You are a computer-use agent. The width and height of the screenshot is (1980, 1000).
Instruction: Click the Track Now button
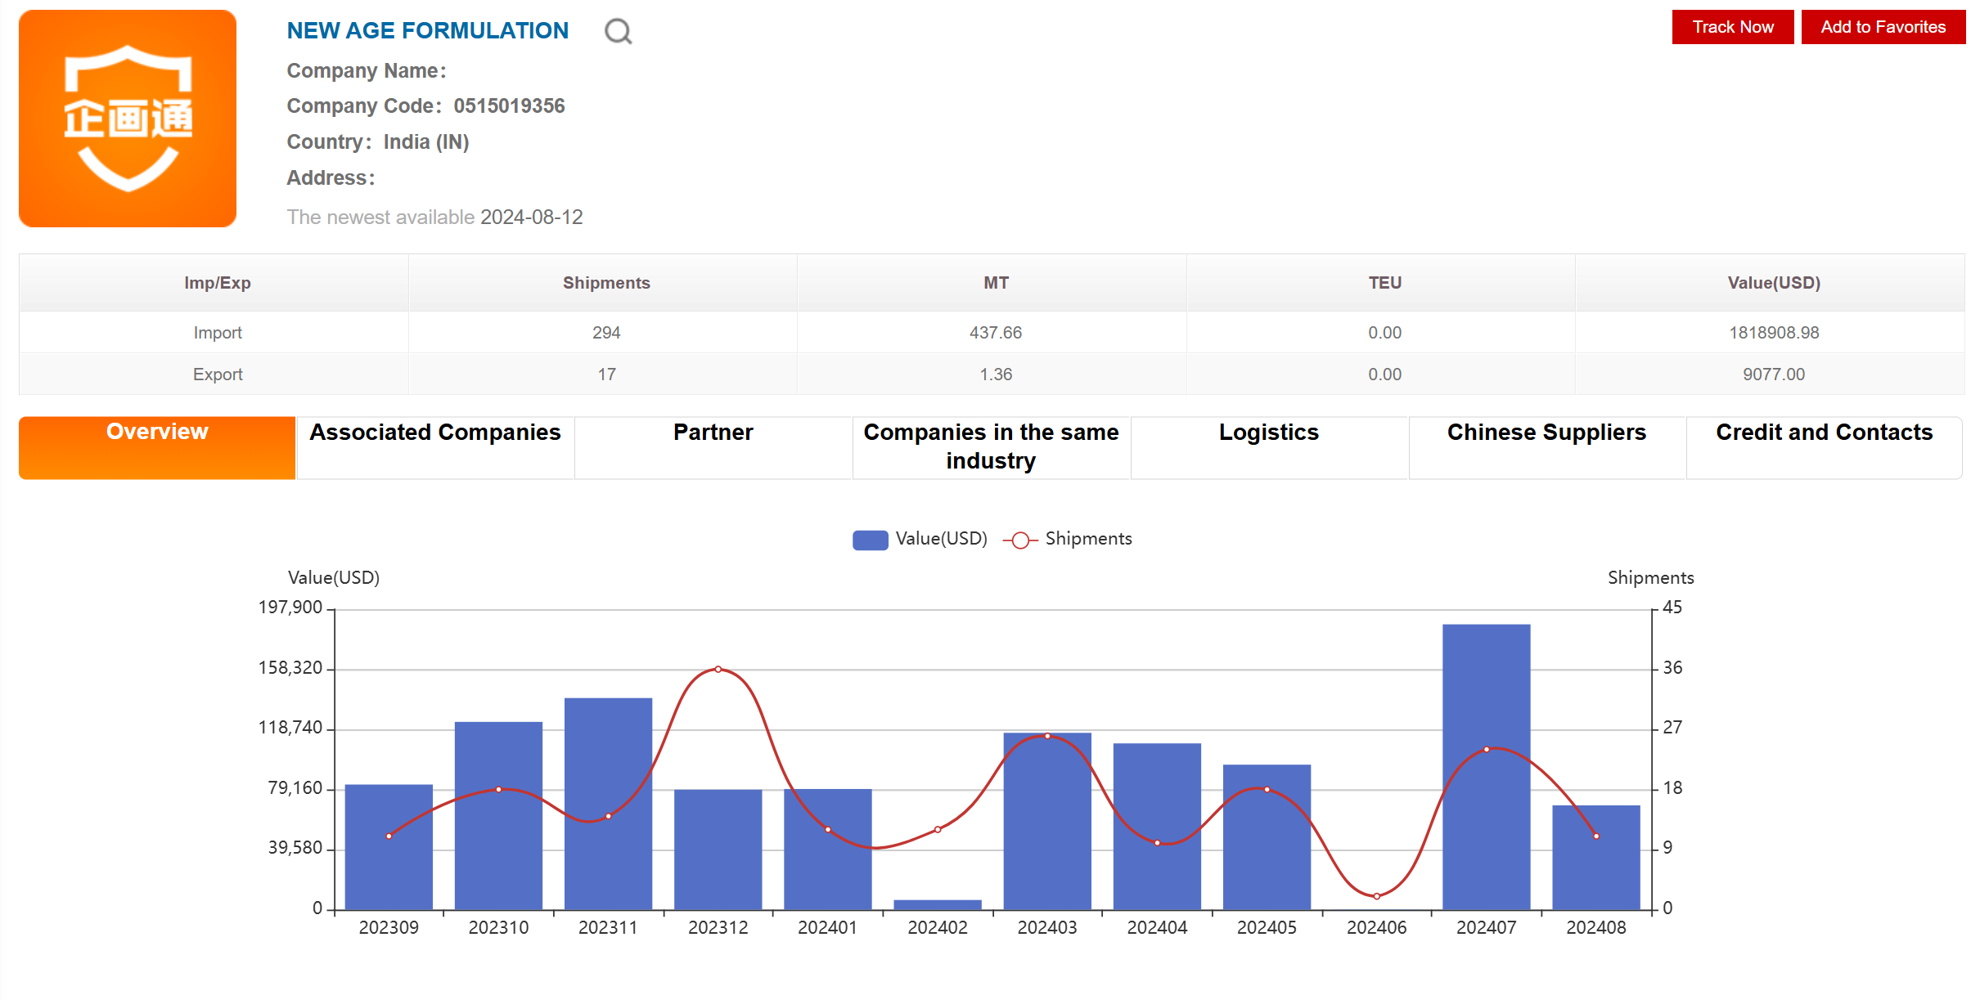pos(1732,27)
